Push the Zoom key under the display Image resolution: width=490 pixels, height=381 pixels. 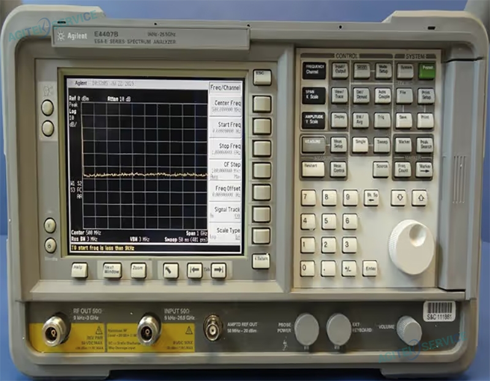click(138, 270)
